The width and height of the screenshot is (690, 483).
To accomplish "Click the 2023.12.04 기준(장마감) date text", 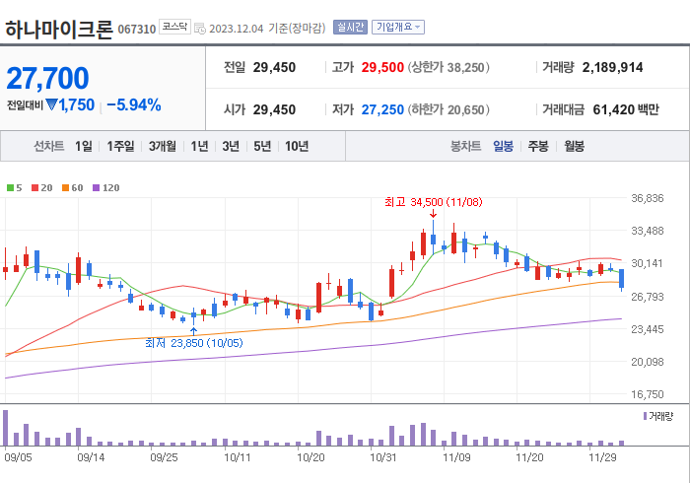I will [267, 29].
